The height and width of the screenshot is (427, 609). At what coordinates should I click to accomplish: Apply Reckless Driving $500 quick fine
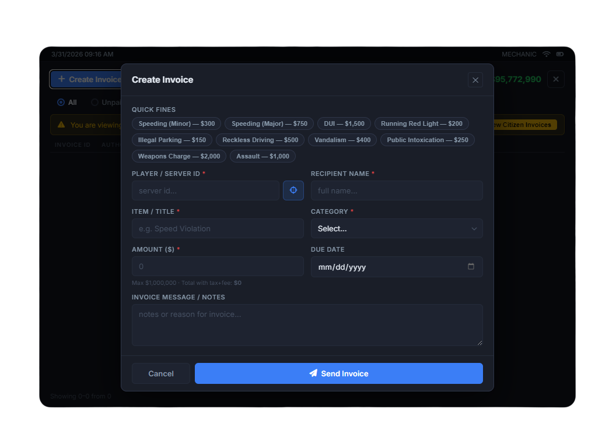point(260,140)
